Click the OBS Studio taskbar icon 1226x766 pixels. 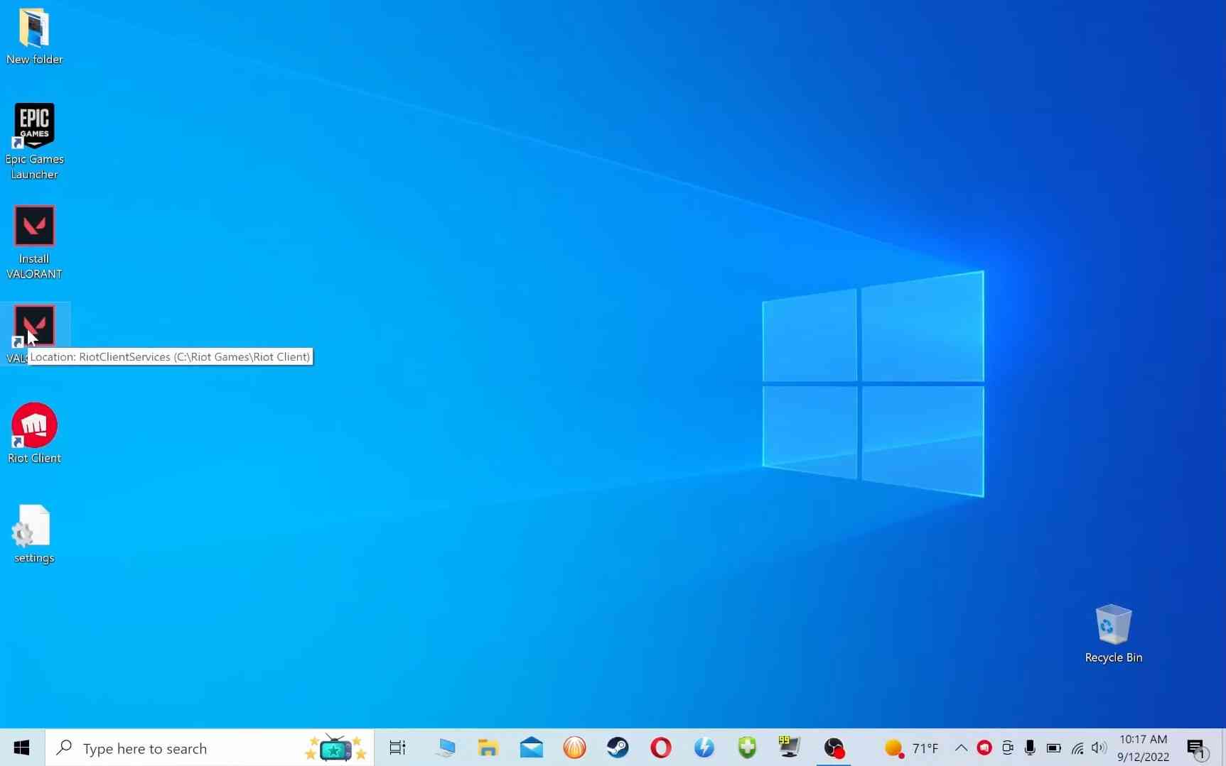(x=834, y=748)
